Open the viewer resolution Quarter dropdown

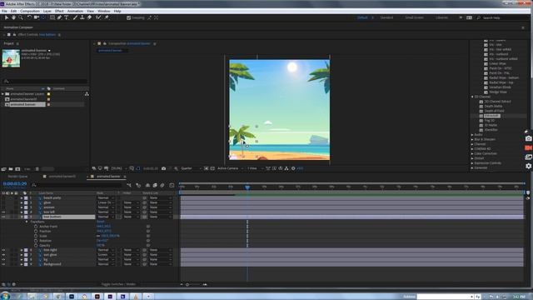tap(191, 168)
